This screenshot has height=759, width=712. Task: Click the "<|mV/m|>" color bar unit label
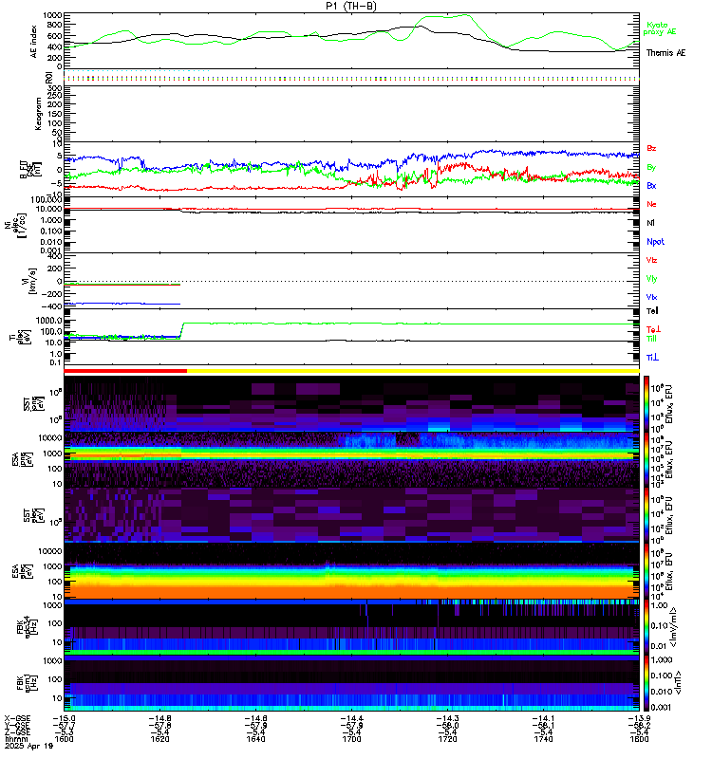(672, 627)
